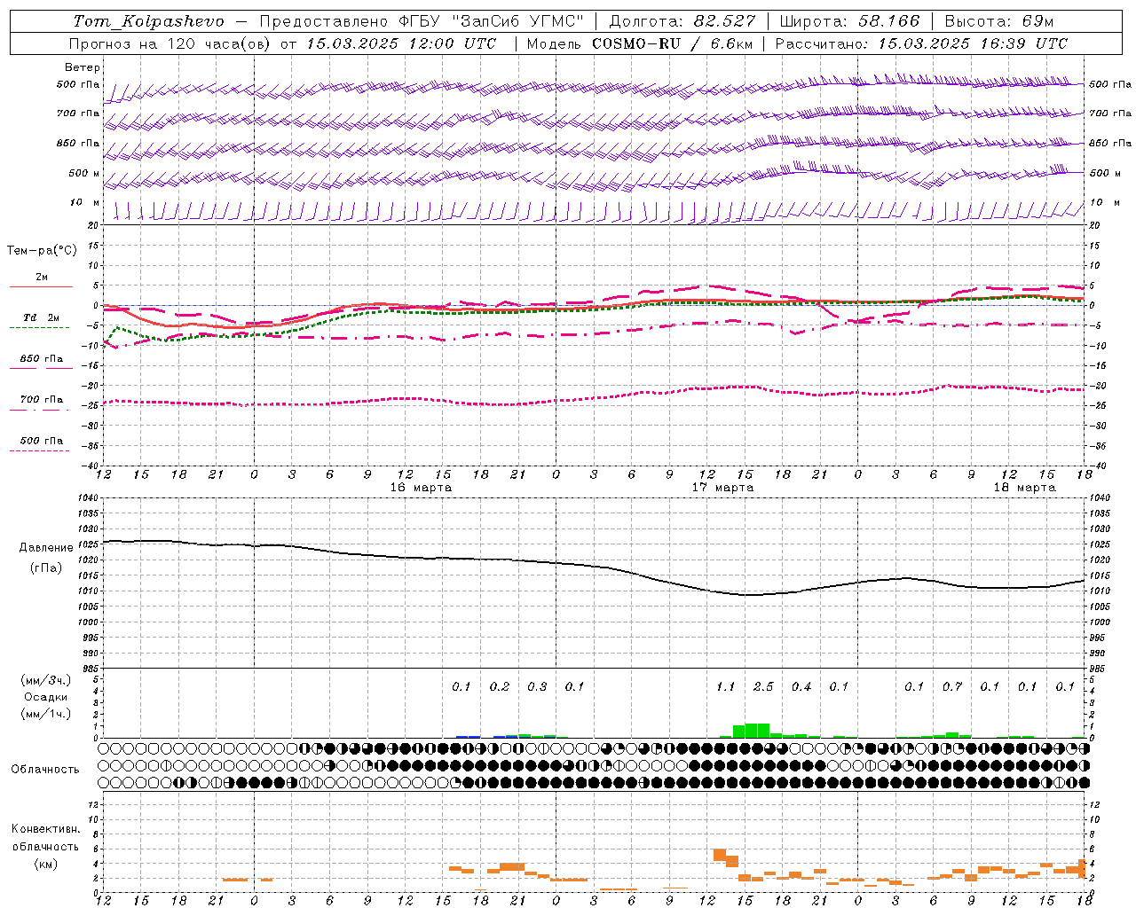Click the Давление pressure panel label
This screenshot has height=908, width=1136.
coord(46,548)
